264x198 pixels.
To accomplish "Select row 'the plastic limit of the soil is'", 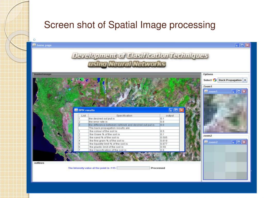I will 129,147.
